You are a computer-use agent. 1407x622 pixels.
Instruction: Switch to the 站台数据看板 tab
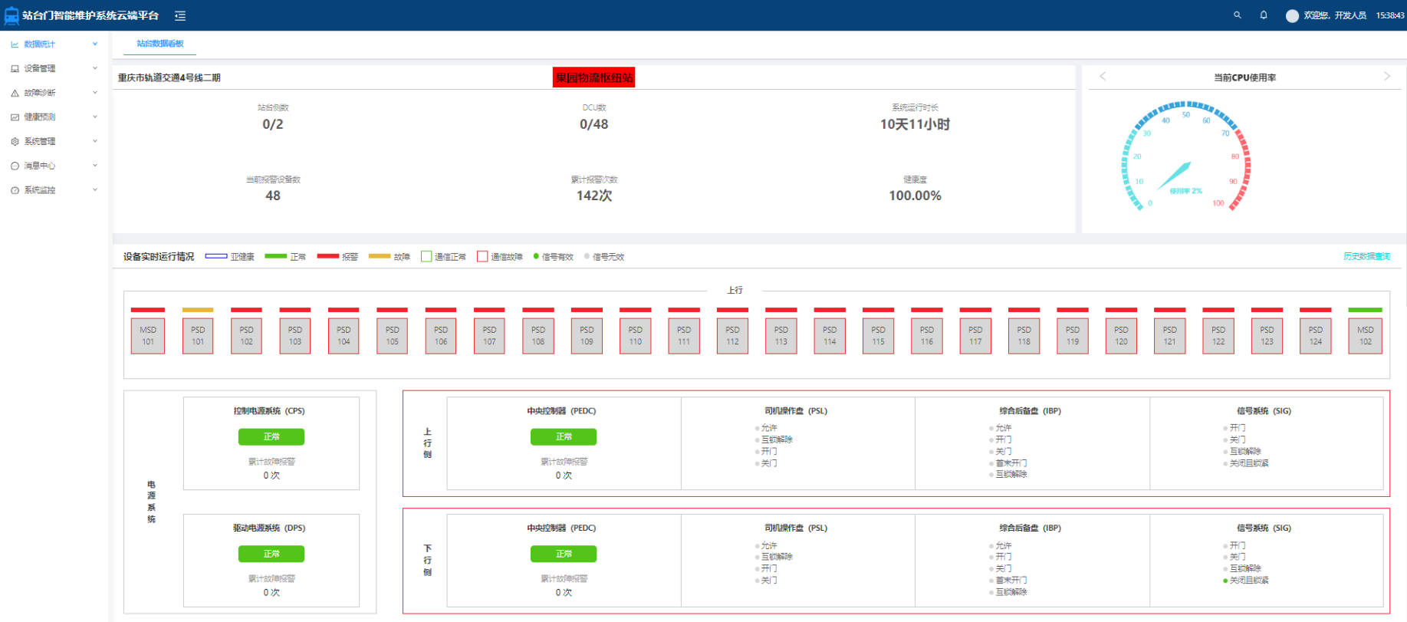160,44
